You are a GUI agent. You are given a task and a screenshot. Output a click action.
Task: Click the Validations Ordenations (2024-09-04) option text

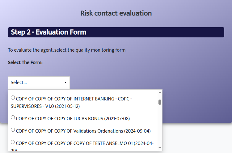coord(83,131)
